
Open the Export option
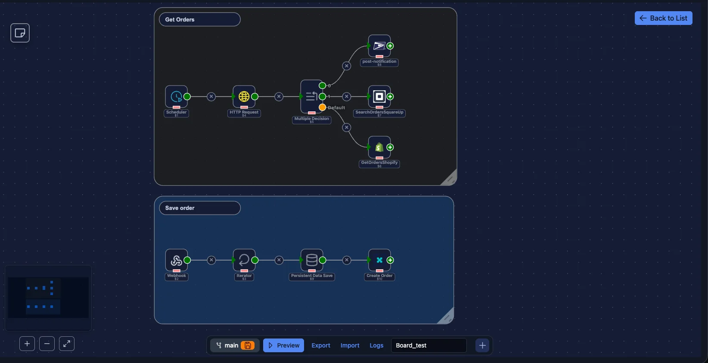[x=321, y=345]
